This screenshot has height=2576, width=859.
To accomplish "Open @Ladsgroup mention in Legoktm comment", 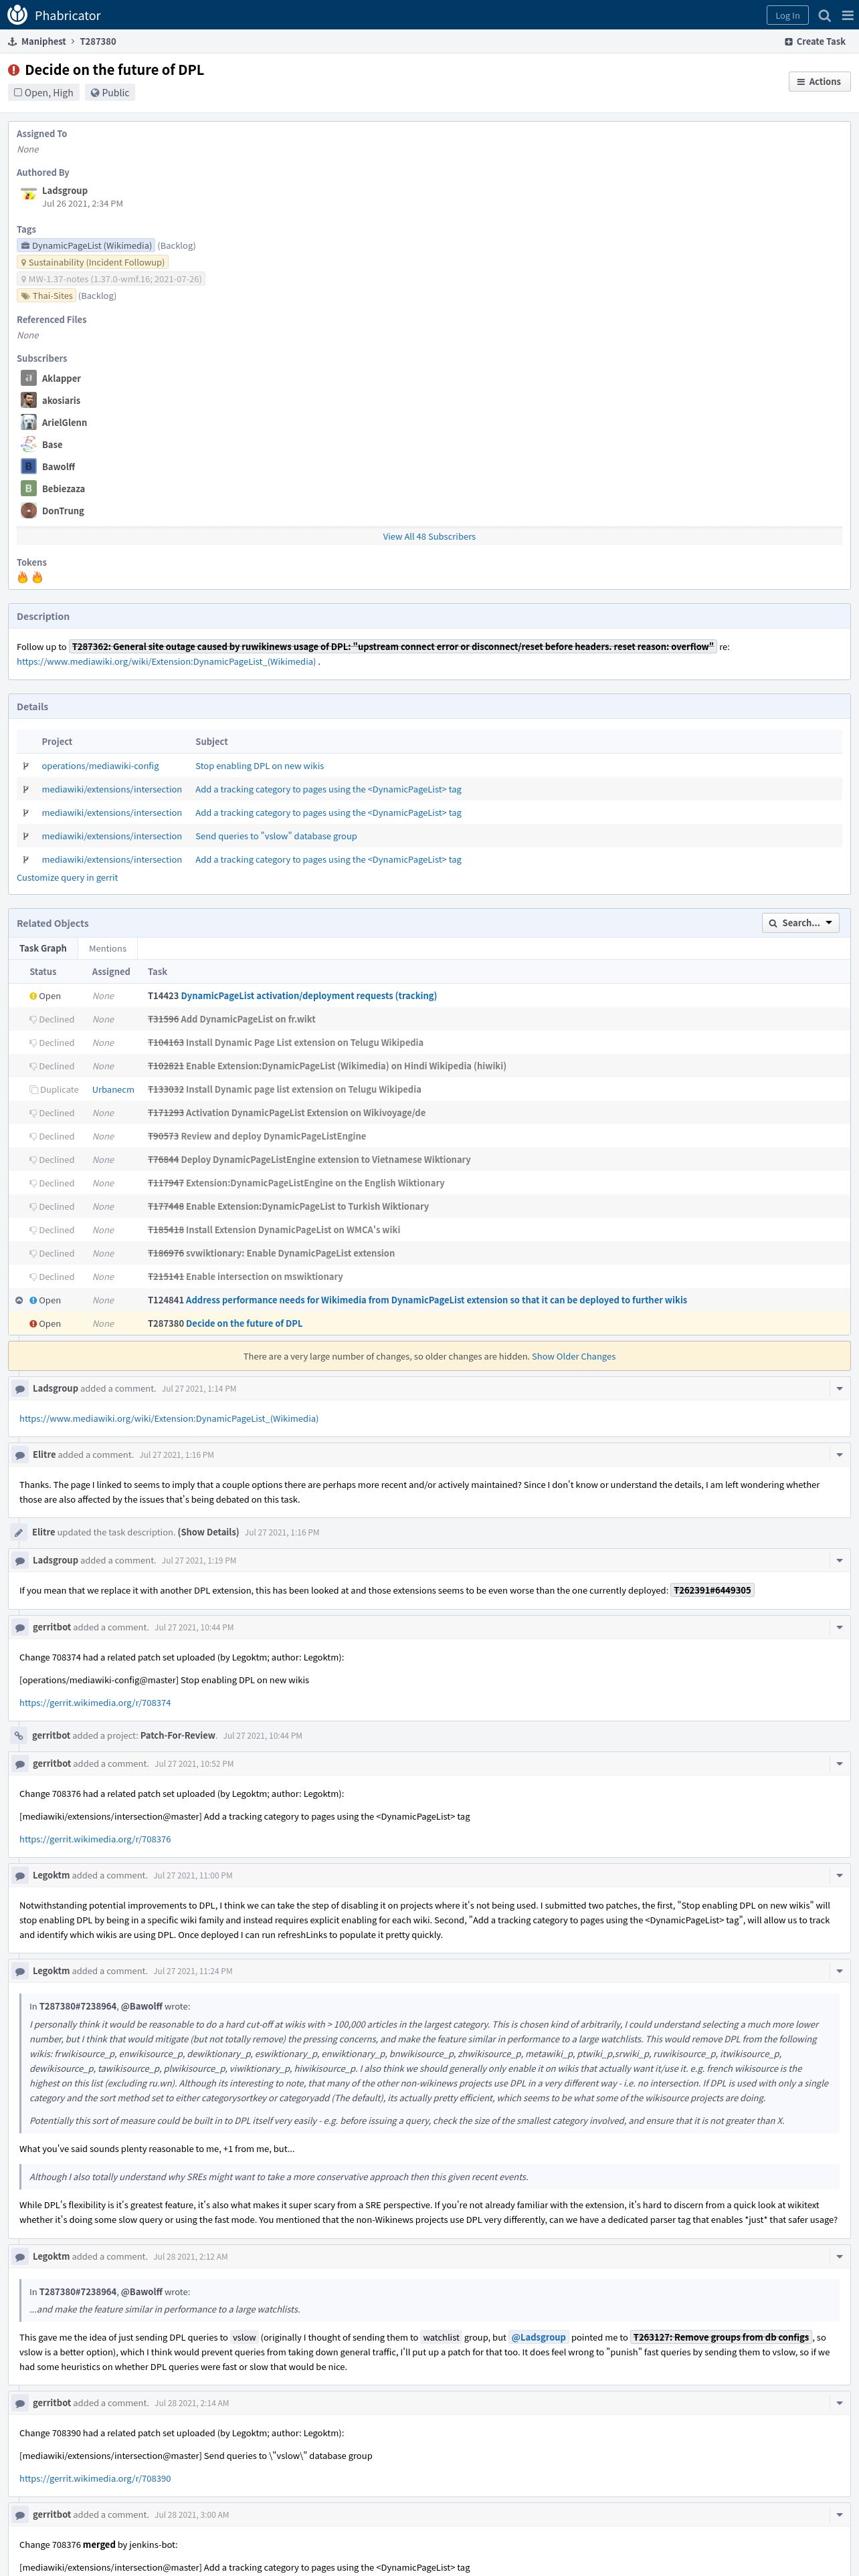I will pos(540,2337).
